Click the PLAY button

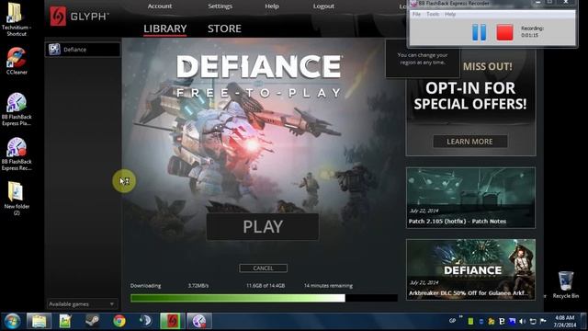[263, 227]
